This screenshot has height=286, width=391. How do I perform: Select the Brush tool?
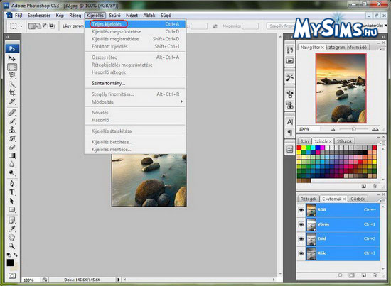[x=12, y=121]
